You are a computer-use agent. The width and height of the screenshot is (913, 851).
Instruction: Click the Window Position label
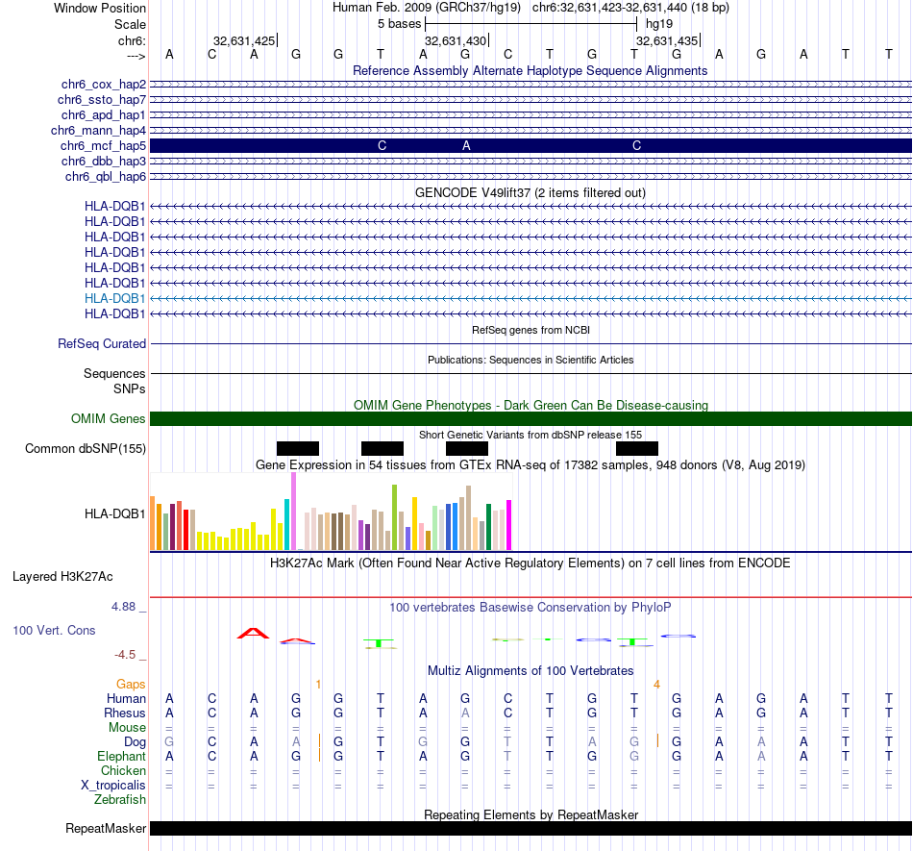click(100, 8)
